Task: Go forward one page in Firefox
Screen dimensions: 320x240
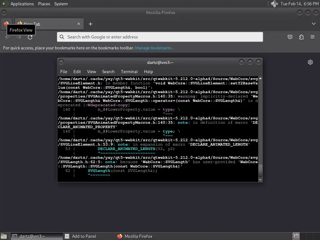Action: tap(19, 37)
